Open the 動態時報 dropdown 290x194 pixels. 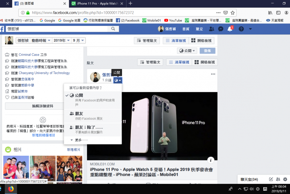(x=41, y=40)
